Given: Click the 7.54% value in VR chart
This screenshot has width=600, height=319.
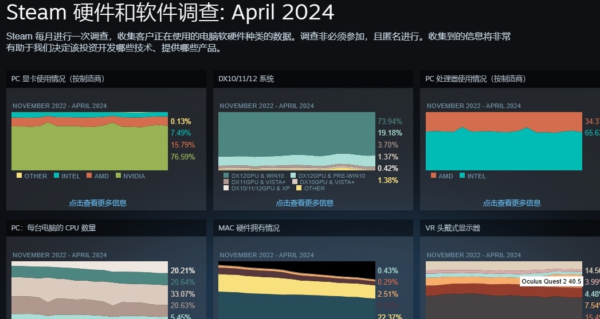Looking at the screenshot, I should (x=593, y=306).
